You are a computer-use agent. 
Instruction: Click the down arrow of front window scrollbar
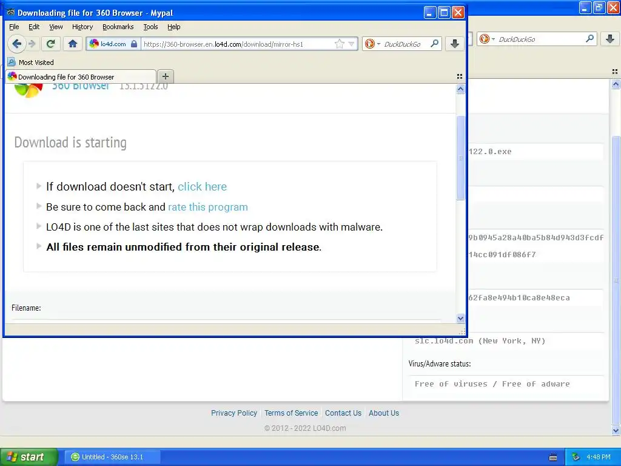(460, 318)
